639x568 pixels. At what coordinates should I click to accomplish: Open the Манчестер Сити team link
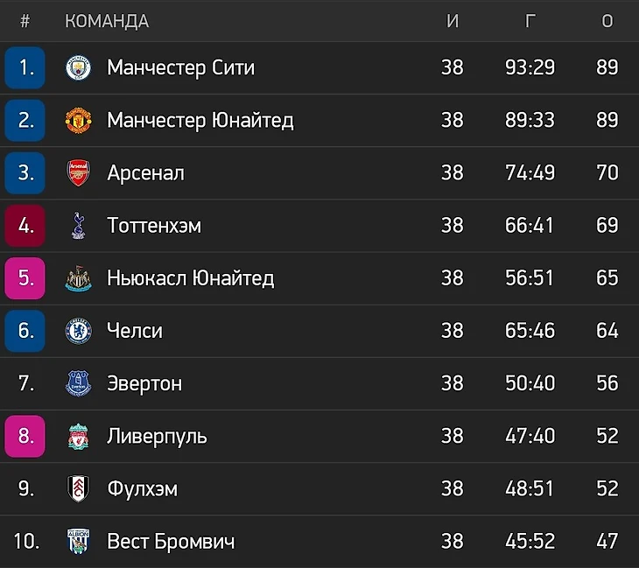180,67
